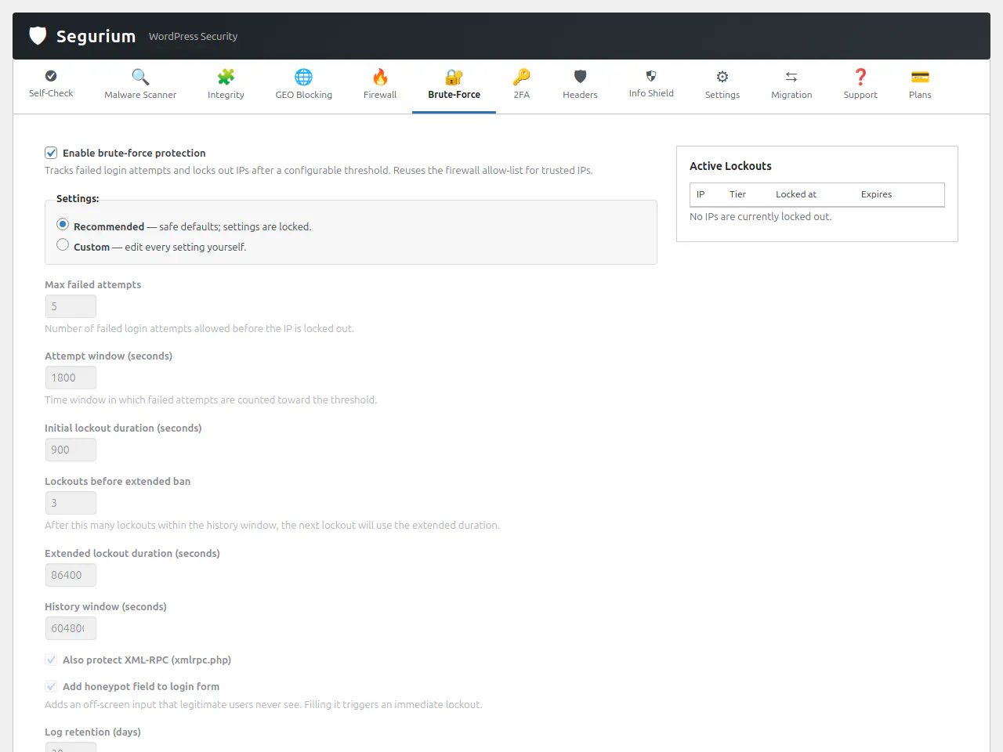Click the Extended lockout duration field

71,575
